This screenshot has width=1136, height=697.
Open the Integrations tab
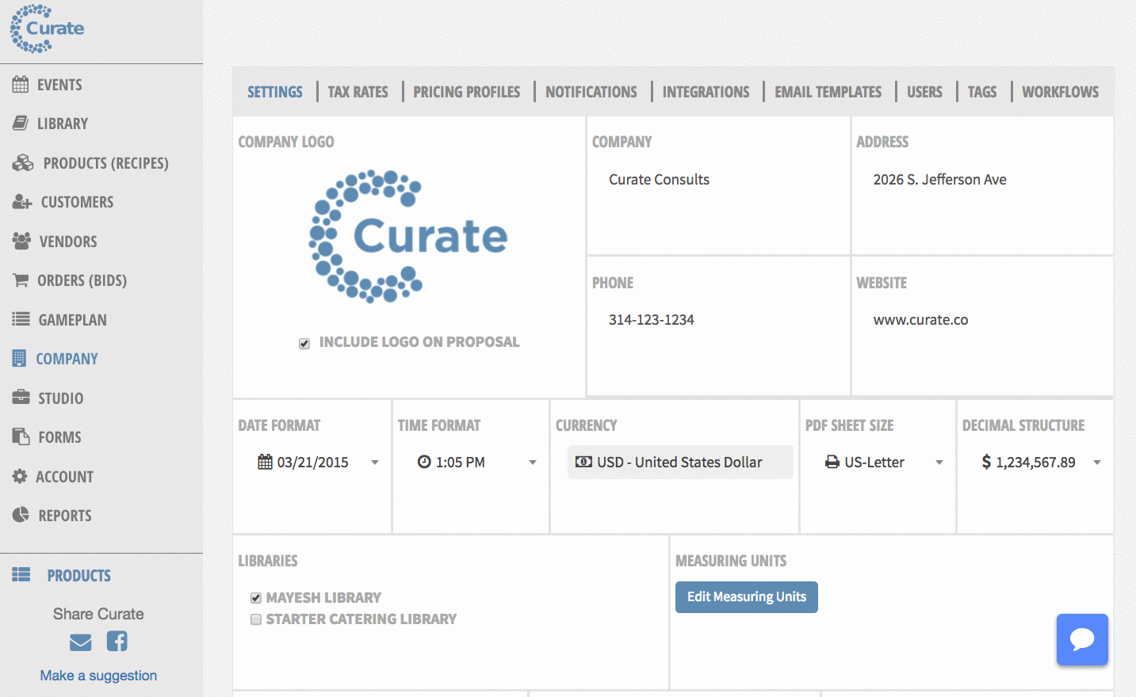point(706,92)
